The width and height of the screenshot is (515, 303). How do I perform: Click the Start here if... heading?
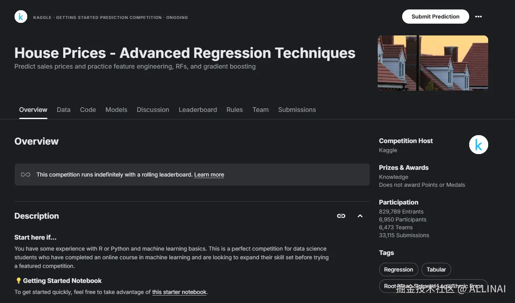(x=36, y=237)
